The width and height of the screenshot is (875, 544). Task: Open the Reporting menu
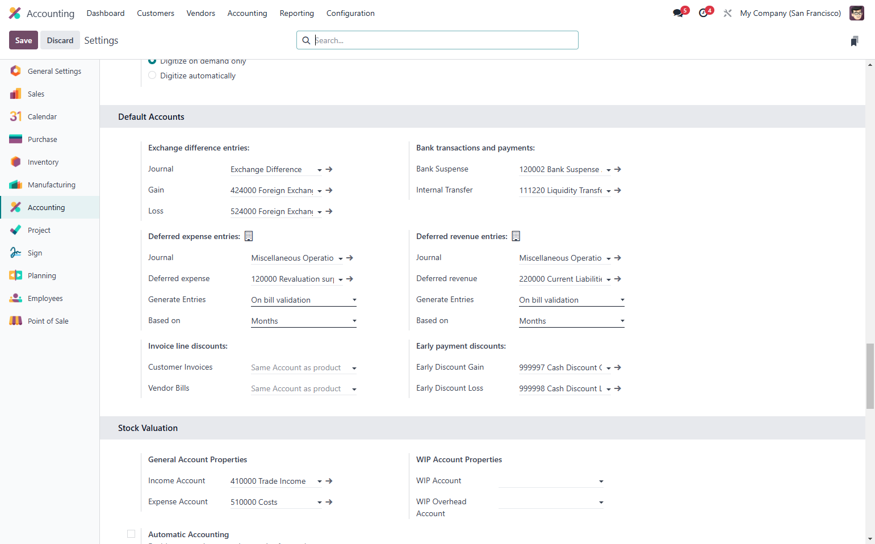(x=297, y=13)
